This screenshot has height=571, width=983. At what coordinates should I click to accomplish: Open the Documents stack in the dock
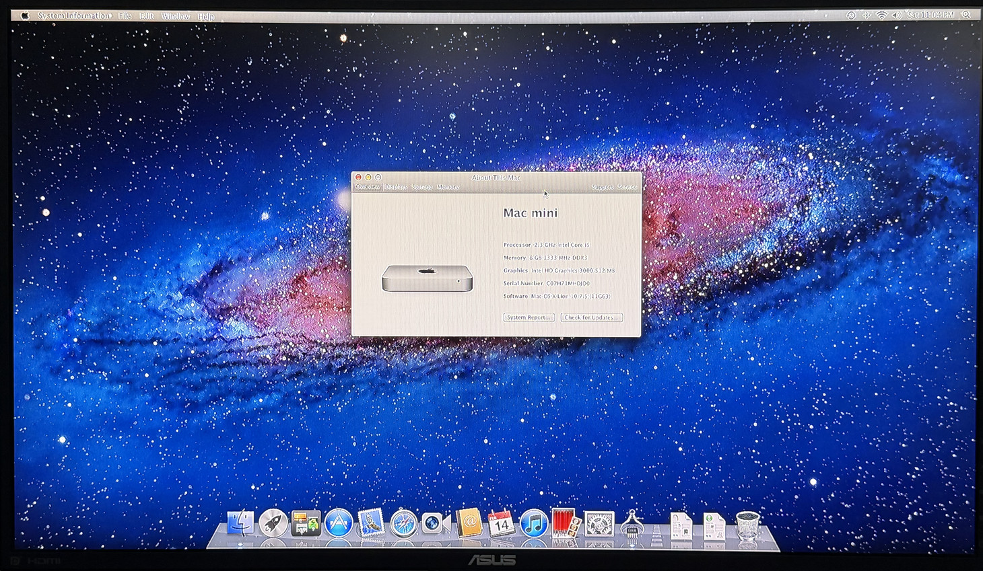pyautogui.click(x=681, y=525)
